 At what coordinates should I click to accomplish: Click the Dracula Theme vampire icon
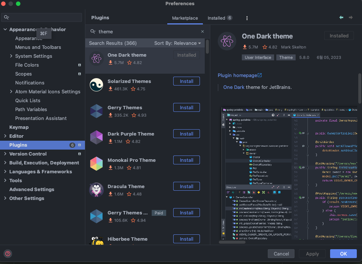point(96,190)
